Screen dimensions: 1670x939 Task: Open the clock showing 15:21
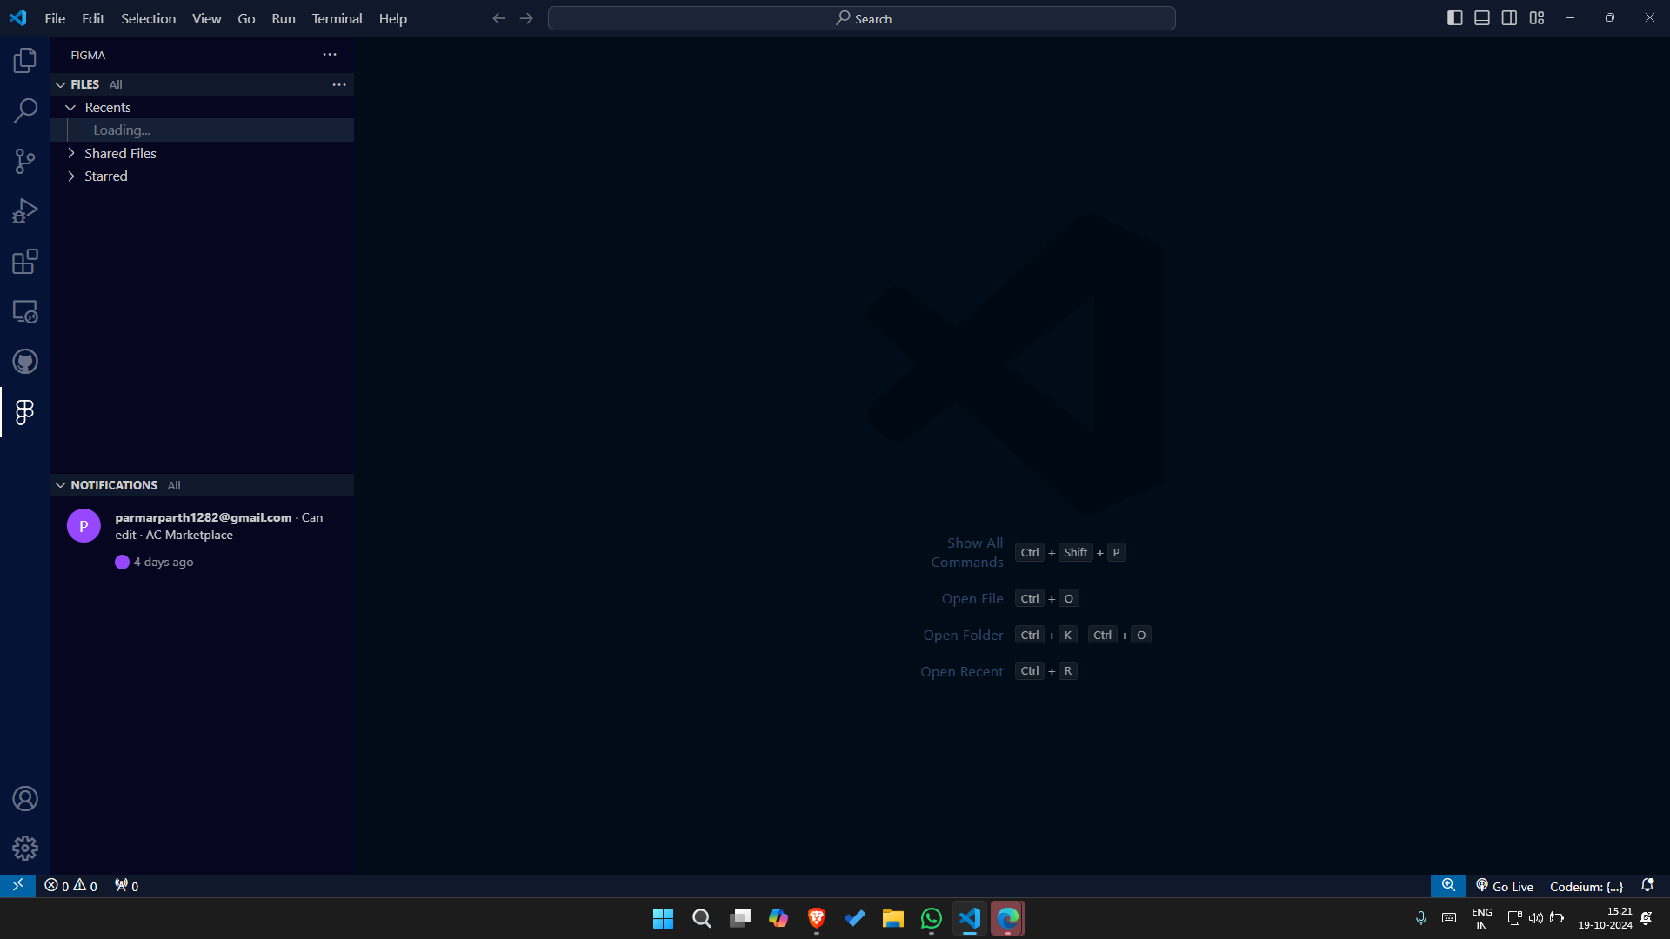coord(1606,918)
